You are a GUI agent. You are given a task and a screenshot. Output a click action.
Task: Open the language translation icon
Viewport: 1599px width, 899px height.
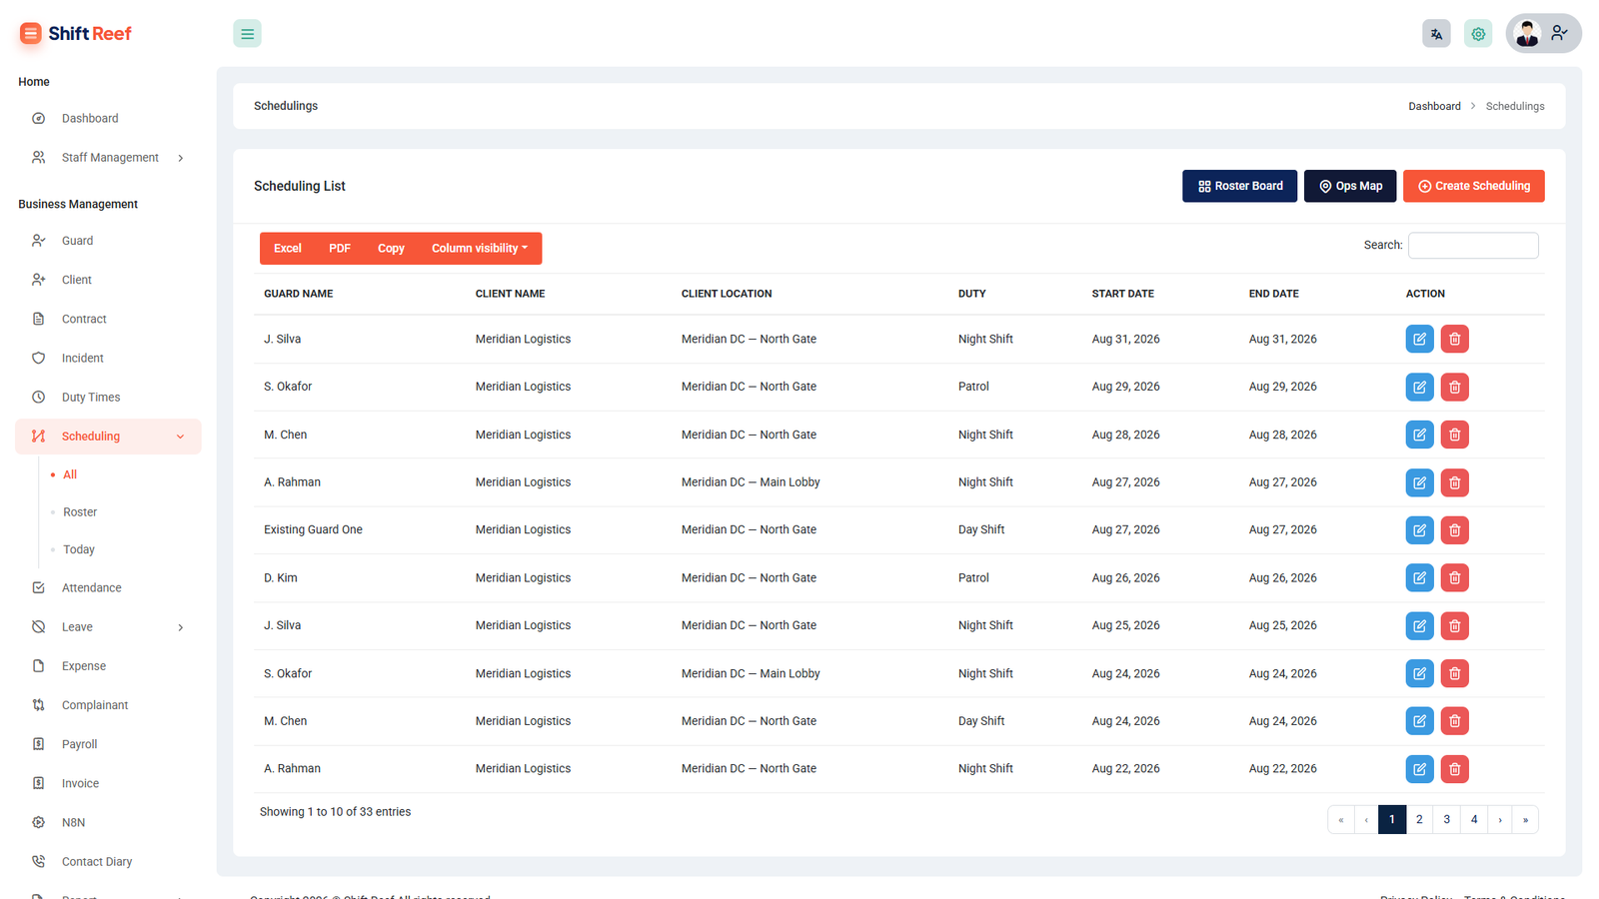click(x=1436, y=34)
